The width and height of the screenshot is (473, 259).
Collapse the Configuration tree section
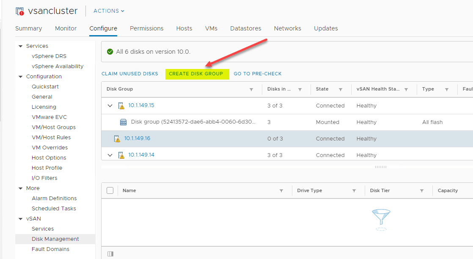[x=20, y=77]
